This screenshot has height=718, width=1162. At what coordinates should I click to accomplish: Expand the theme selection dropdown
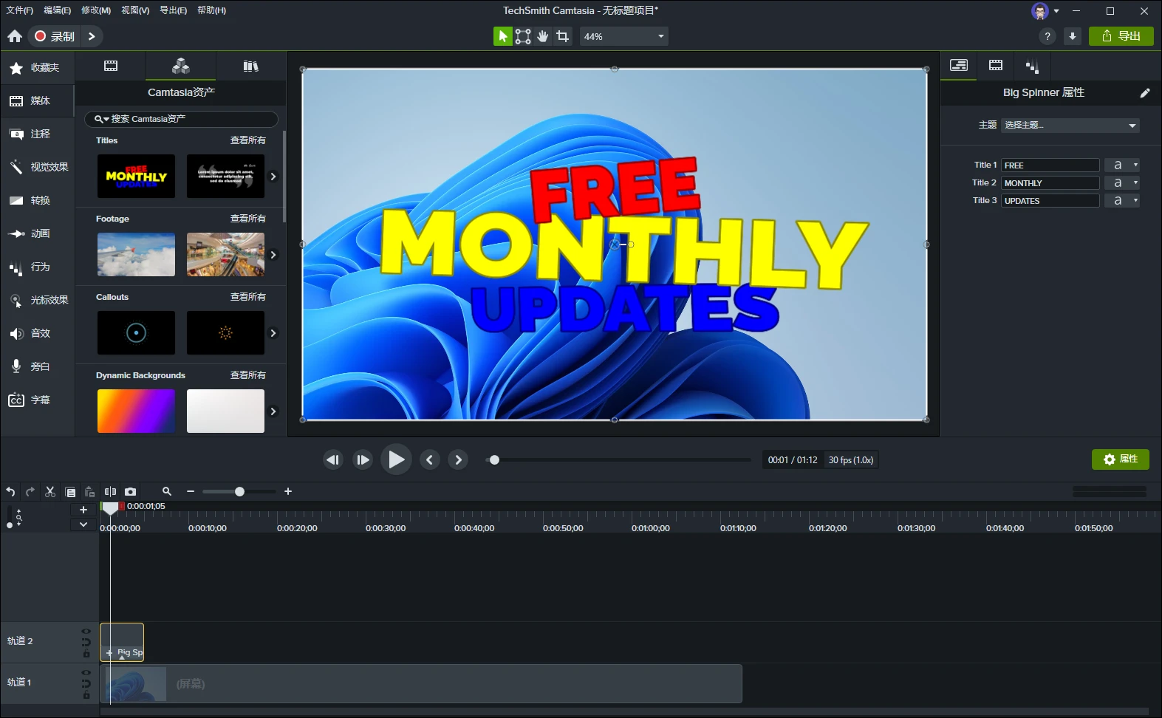(x=1132, y=126)
